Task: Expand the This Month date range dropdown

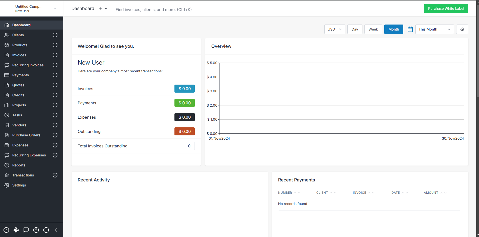Action: point(434,29)
